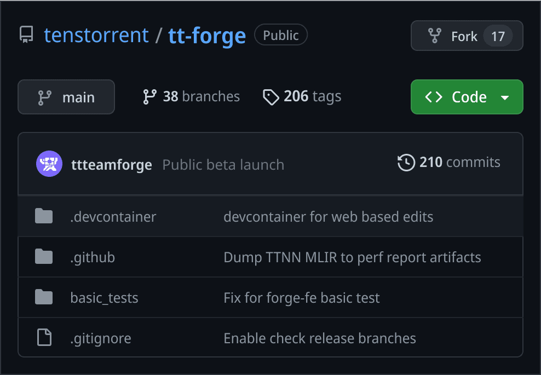
Task: Click the tag icon next to 206 tags
Action: coord(270,96)
